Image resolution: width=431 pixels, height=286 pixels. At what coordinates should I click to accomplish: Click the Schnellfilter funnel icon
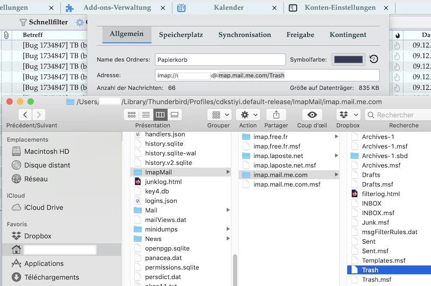click(23, 22)
